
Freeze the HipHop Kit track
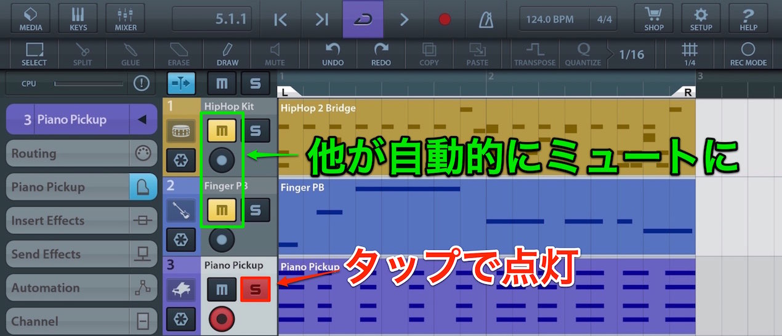click(x=181, y=159)
